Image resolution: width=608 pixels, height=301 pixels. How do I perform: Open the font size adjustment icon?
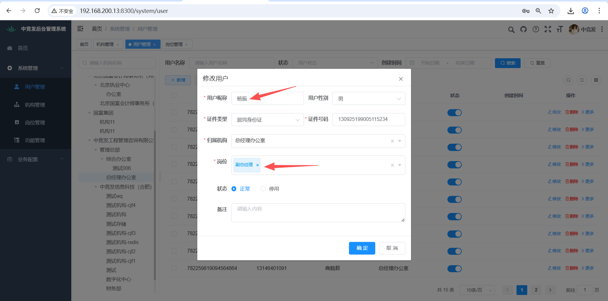click(x=560, y=29)
